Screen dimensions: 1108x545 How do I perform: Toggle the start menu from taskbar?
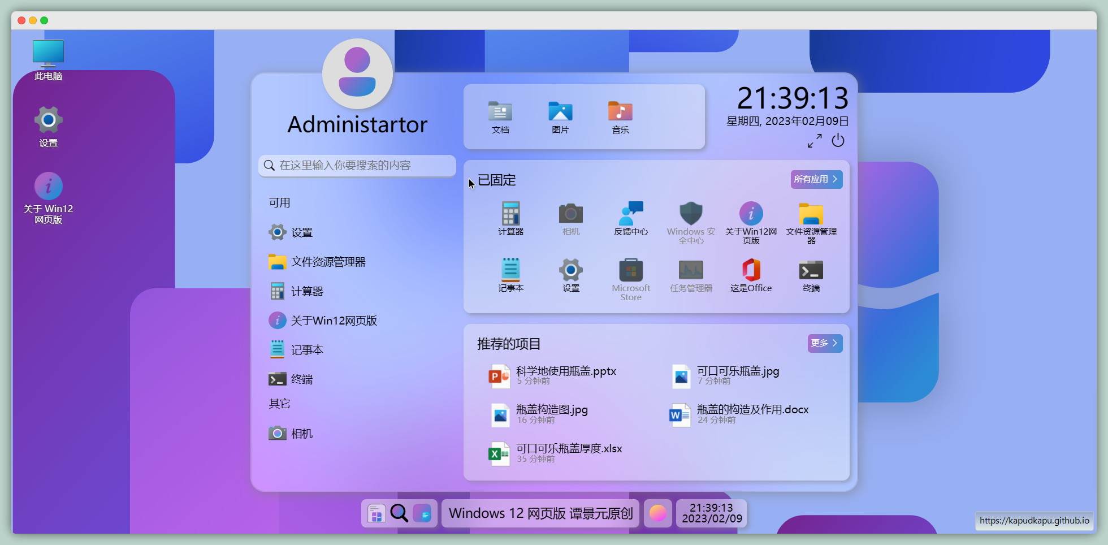[376, 513]
